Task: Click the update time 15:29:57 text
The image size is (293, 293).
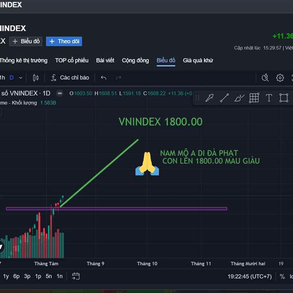Action: click(x=272, y=48)
